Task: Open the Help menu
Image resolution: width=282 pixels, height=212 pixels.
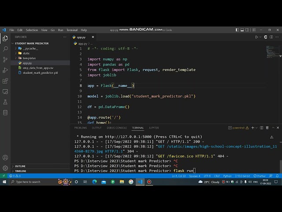Action: [x=84, y=30]
